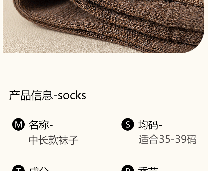Click the 名称- label

coord(41,125)
